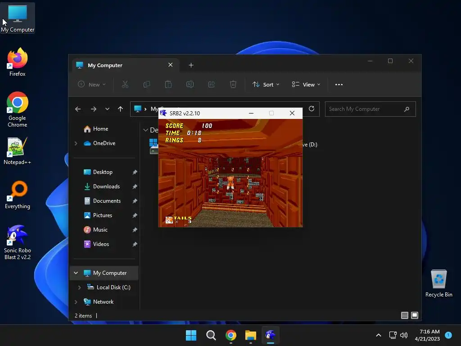Open the My Computer desktop icon
The width and height of the screenshot is (461, 346).
(x=18, y=18)
